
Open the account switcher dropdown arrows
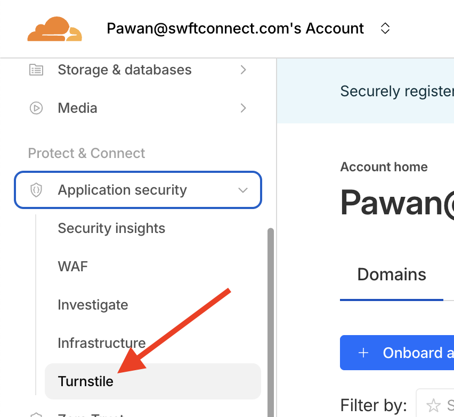tap(385, 28)
